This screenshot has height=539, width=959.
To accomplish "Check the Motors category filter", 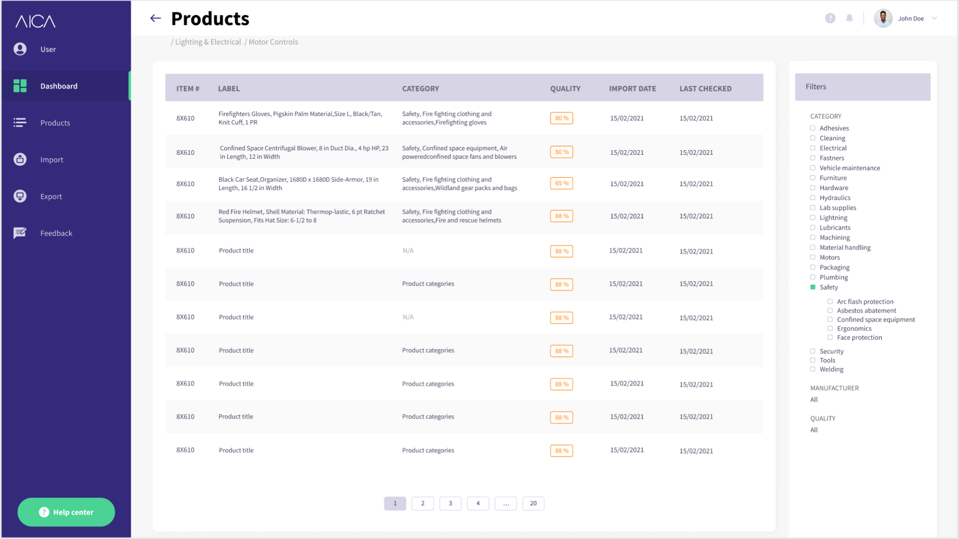I will 813,258.
